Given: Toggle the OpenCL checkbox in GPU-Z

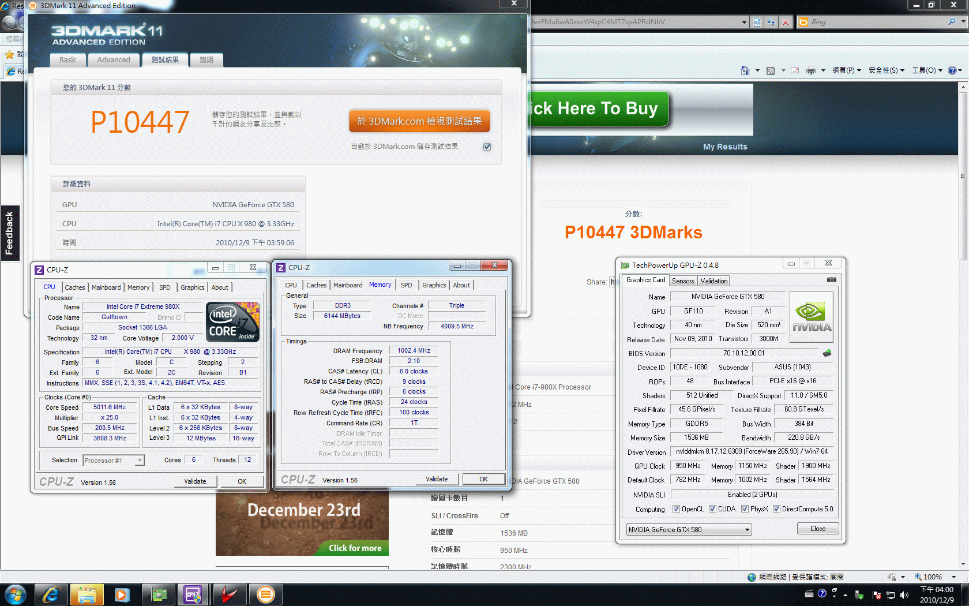Looking at the screenshot, I should (677, 509).
